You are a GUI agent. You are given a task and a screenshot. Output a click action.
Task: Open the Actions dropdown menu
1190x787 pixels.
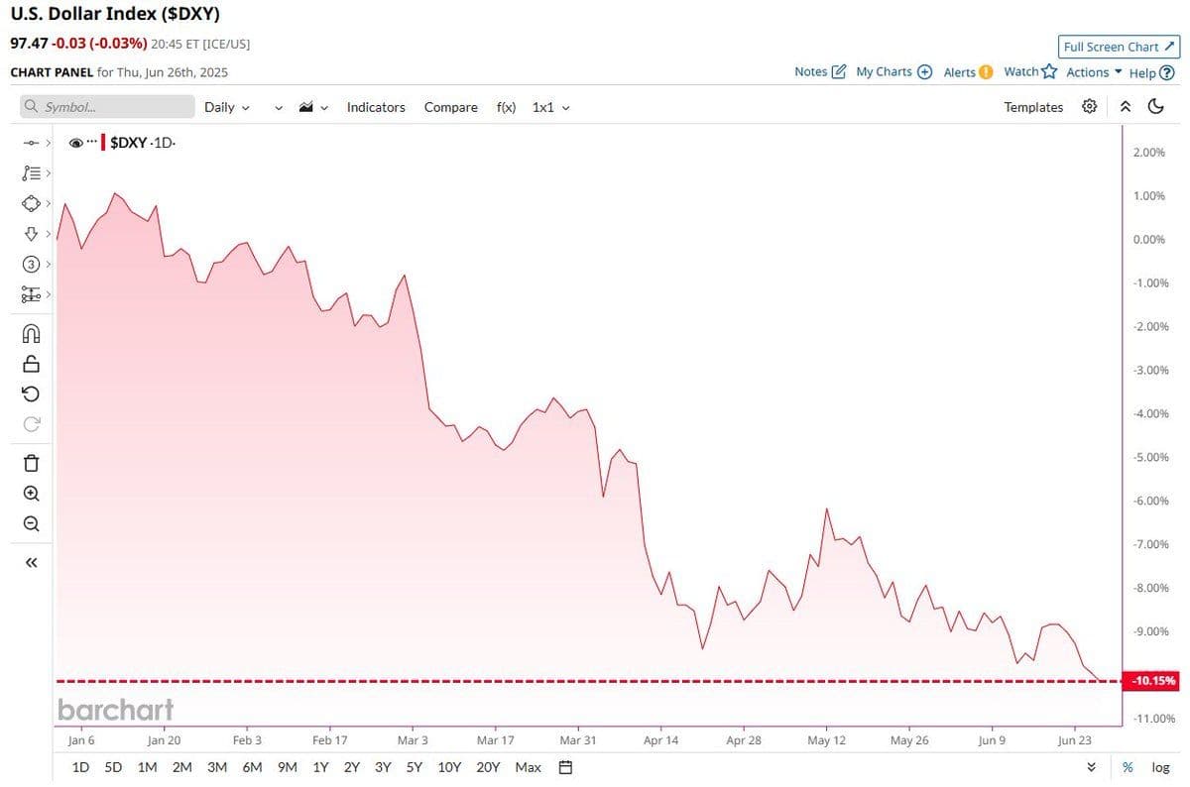click(1094, 72)
